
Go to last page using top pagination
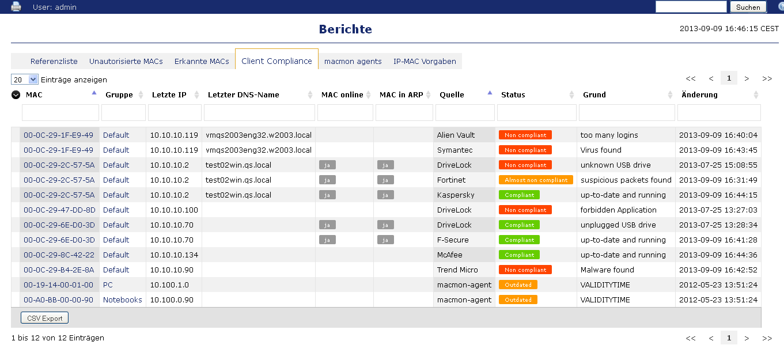pyautogui.click(x=767, y=78)
